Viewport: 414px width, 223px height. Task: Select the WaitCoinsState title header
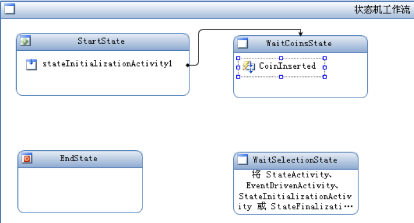tap(299, 43)
